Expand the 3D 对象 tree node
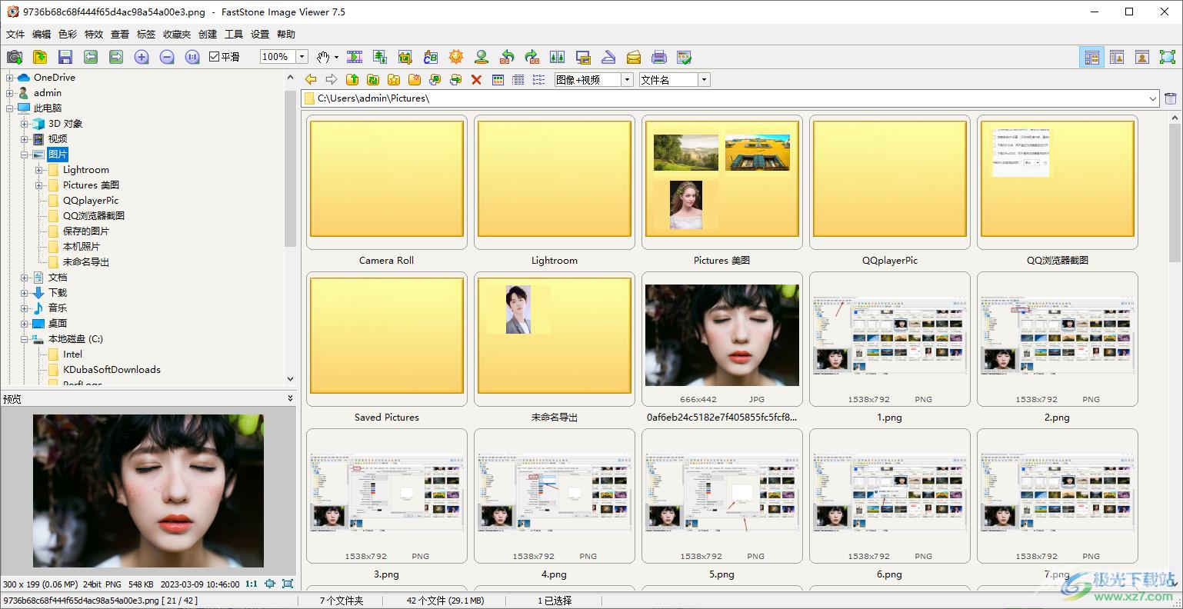The height and width of the screenshot is (609, 1183). coord(25,124)
